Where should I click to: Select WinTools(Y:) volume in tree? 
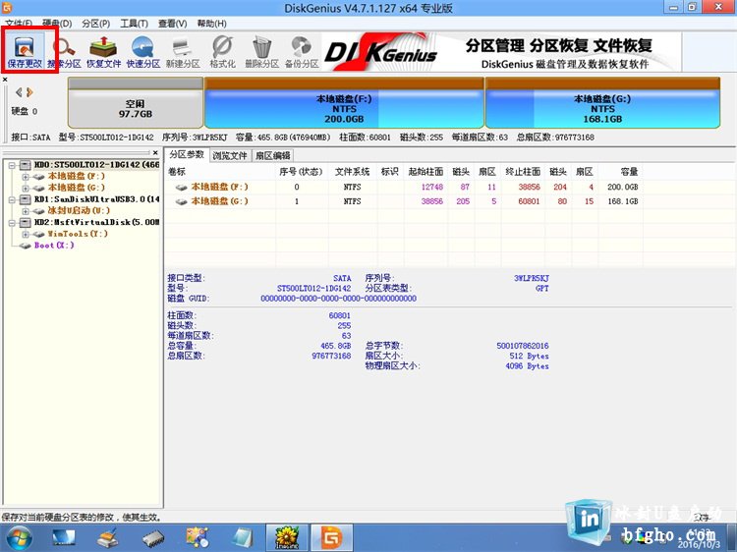pos(78,234)
